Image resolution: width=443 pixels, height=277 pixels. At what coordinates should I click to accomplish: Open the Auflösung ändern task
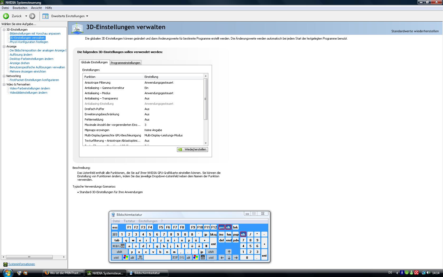pyautogui.click(x=21, y=55)
